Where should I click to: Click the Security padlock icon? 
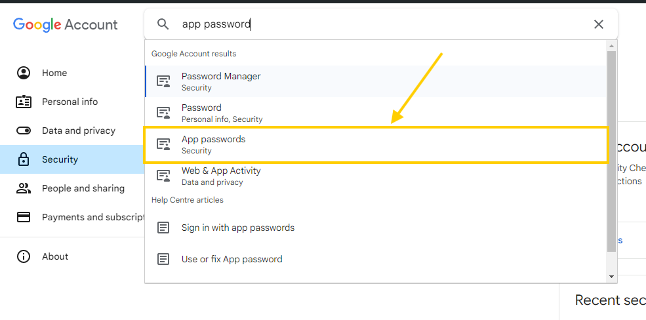click(24, 159)
